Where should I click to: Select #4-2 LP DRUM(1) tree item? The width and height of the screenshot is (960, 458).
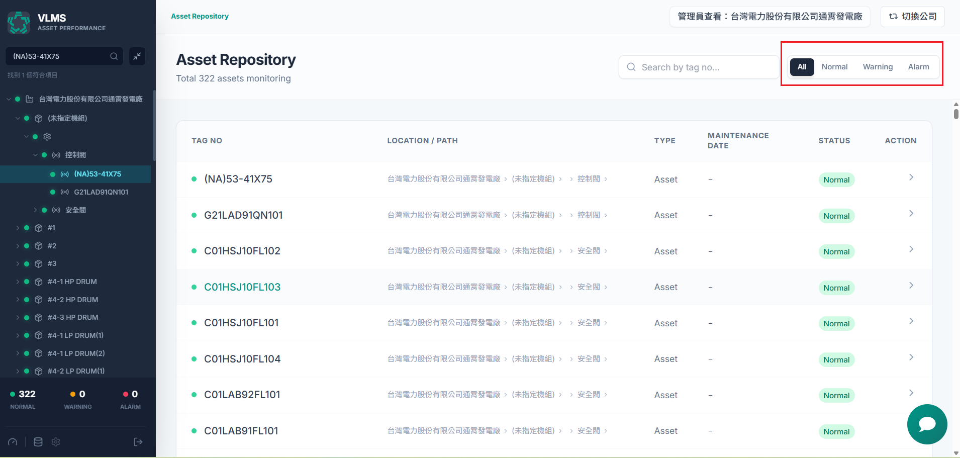pyautogui.click(x=76, y=371)
